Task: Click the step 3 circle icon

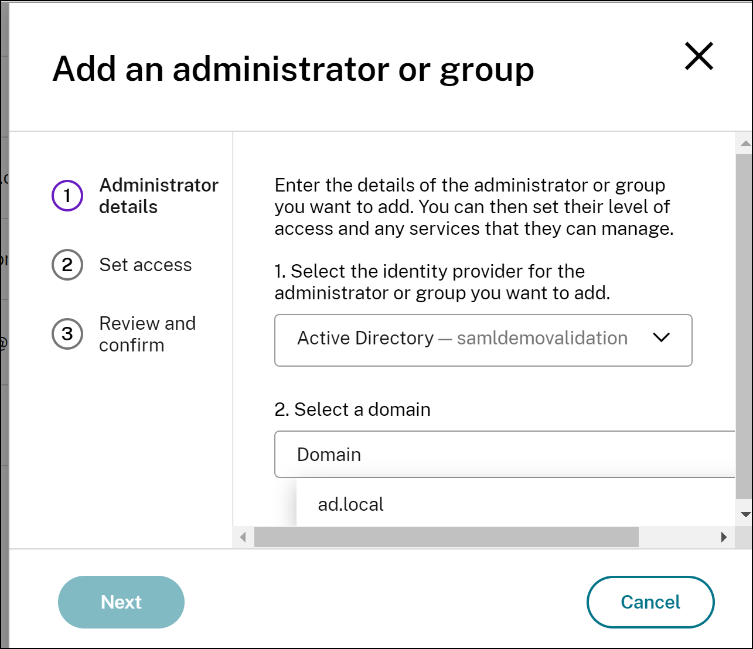Action: coord(67,334)
